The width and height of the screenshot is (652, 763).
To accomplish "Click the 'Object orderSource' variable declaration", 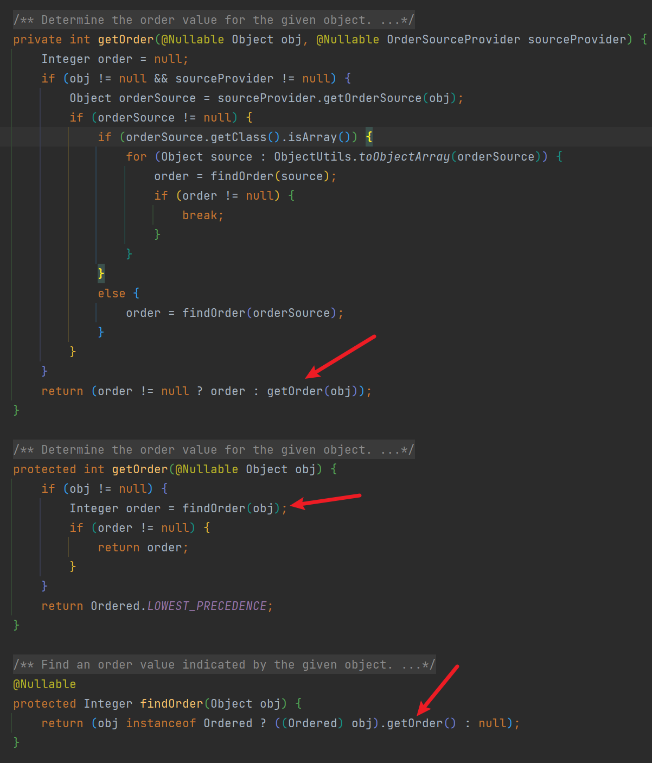I will (132, 98).
